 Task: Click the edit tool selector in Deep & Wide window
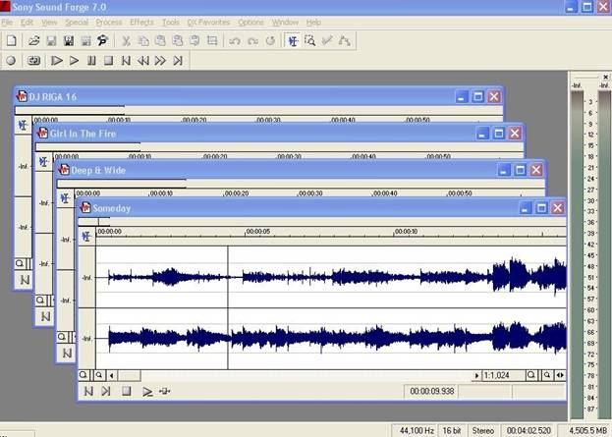[x=65, y=198]
